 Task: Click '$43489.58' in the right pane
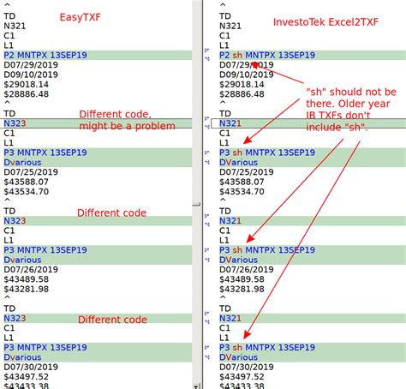coord(242,279)
